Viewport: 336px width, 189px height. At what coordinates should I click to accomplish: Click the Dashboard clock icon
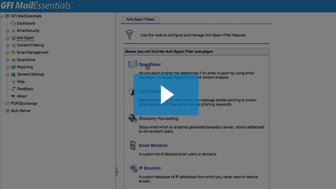13,23
